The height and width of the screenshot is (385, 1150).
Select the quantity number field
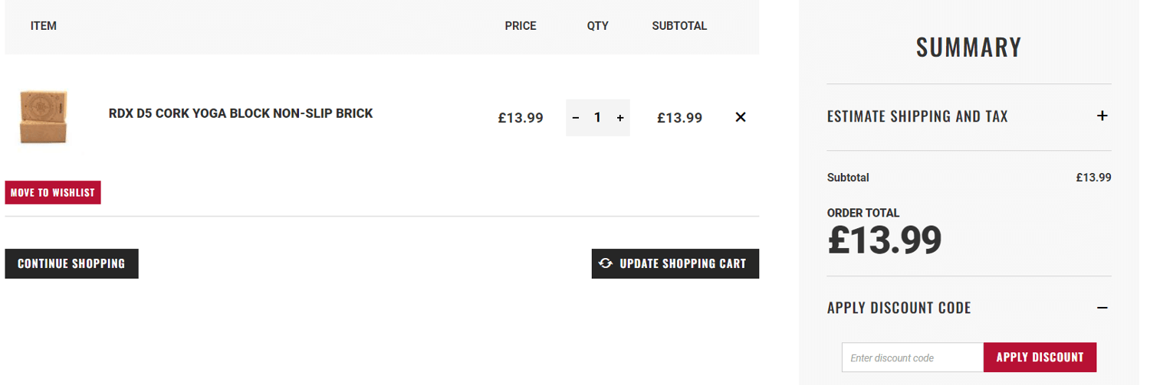tap(597, 118)
